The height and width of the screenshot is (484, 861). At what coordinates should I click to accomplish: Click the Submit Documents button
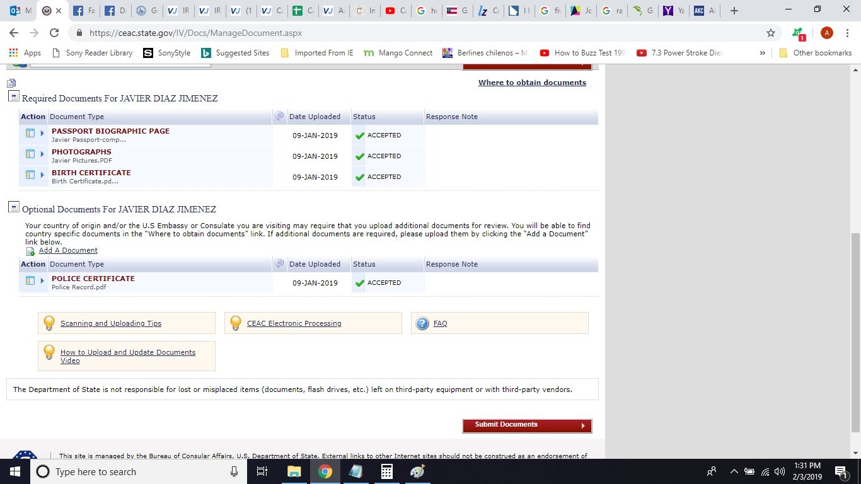click(527, 425)
